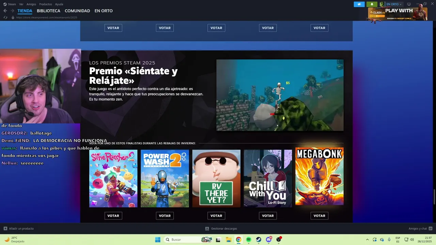Open the Ayuda menu
Screen dimensions: 436x245
59,4
